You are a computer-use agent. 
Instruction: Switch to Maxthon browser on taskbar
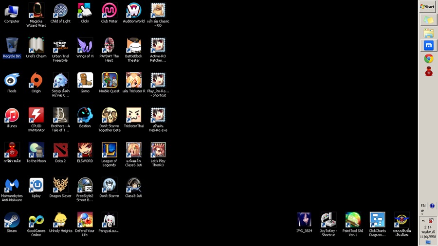coord(428,46)
